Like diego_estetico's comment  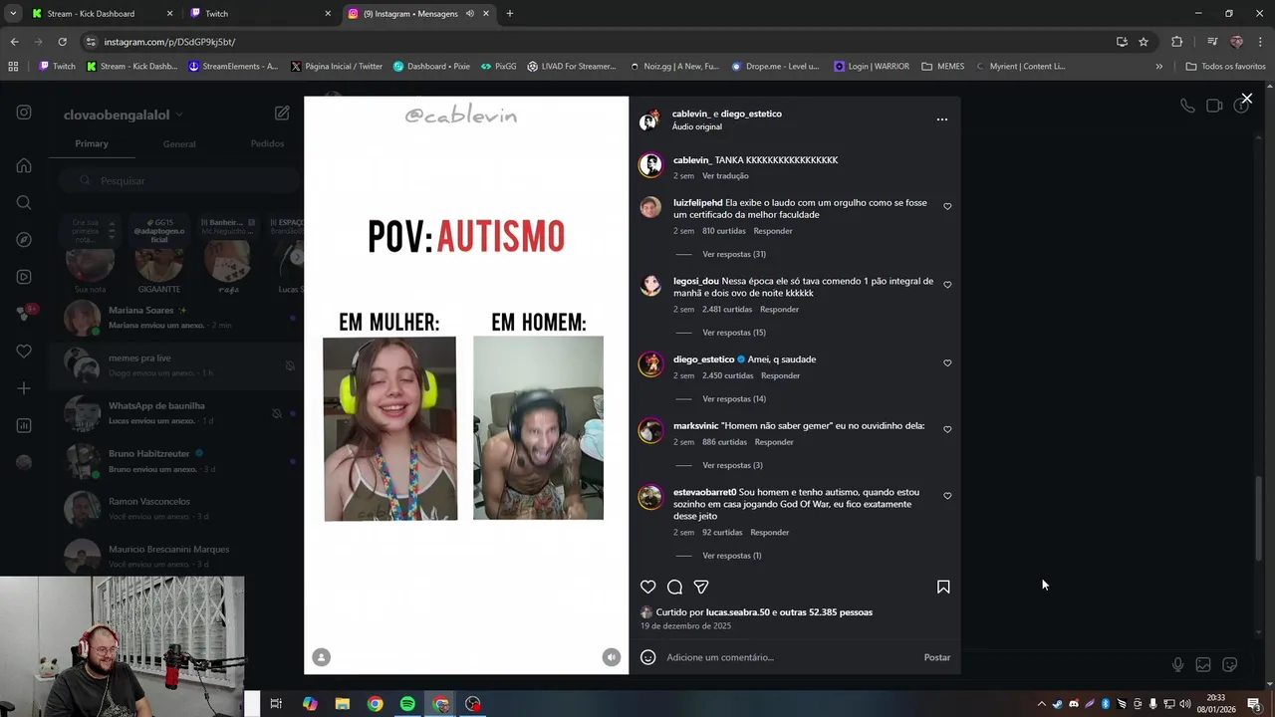pyautogui.click(x=947, y=362)
